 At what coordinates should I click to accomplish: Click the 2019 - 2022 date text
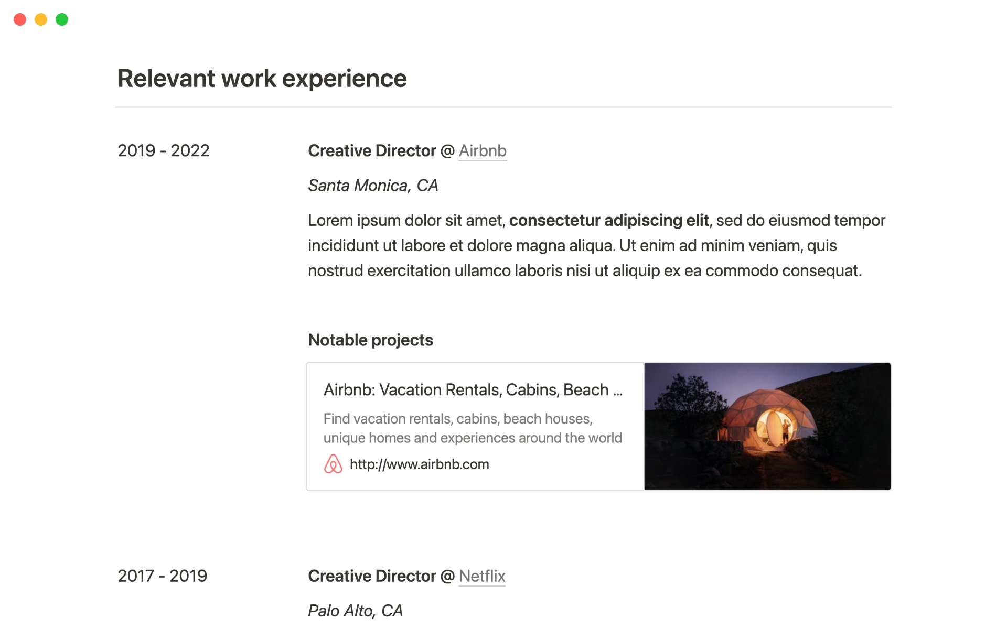164,150
